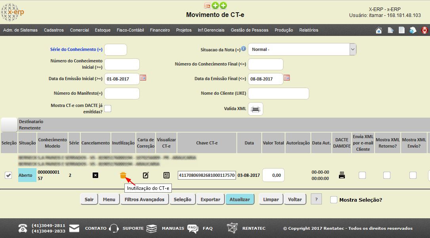Open Filtros Avançados

(x=145, y=199)
